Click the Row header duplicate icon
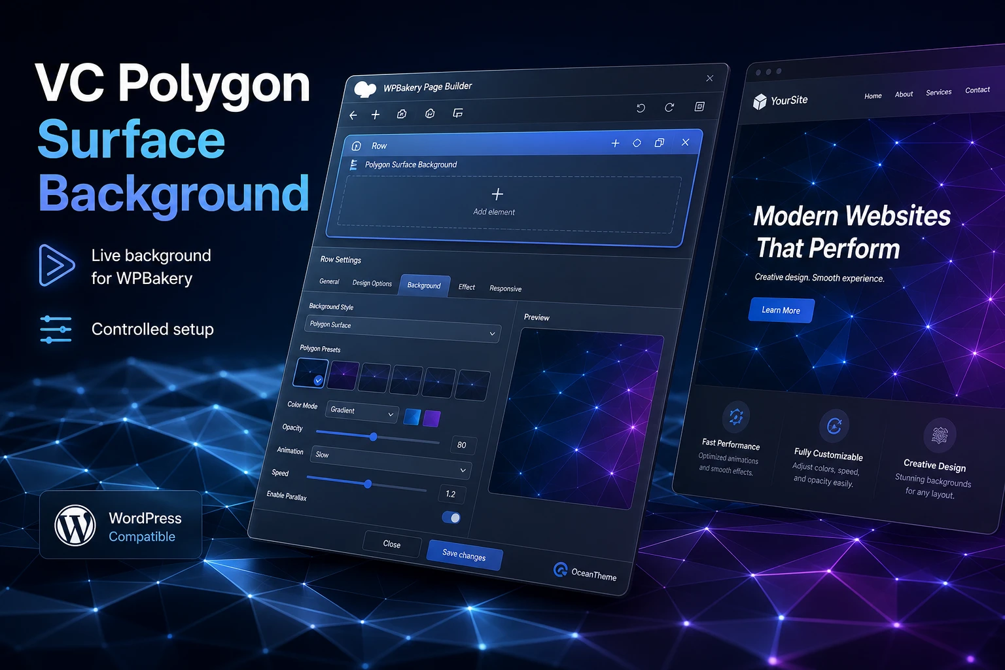This screenshot has width=1005, height=670. click(x=659, y=143)
